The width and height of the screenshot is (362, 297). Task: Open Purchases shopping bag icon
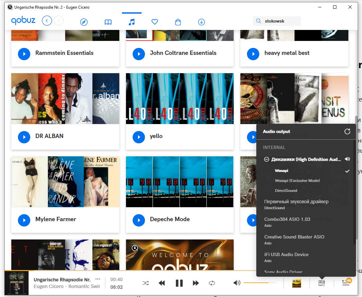pos(178,22)
